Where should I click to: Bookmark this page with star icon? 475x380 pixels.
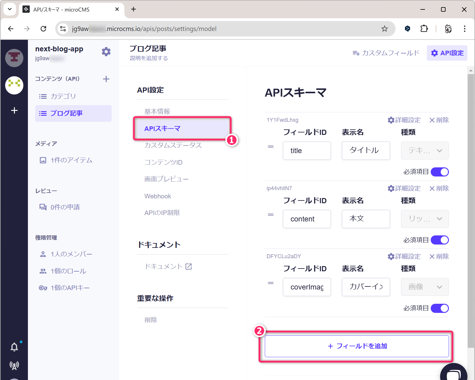pyautogui.click(x=384, y=29)
